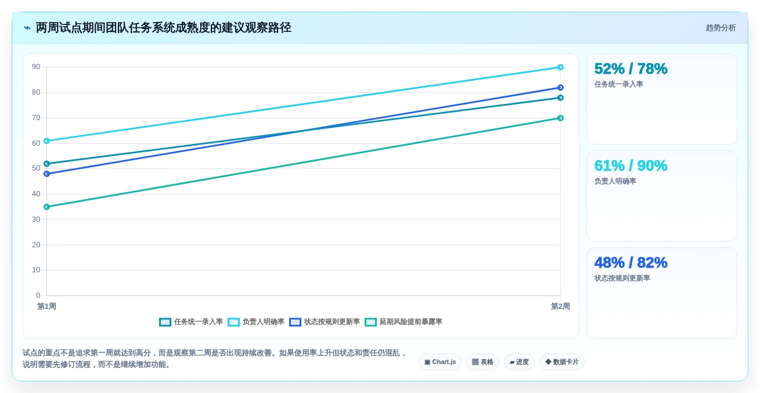This screenshot has height=393, width=760.
Task: Select the 48% / 82% data card
Action: point(661,293)
